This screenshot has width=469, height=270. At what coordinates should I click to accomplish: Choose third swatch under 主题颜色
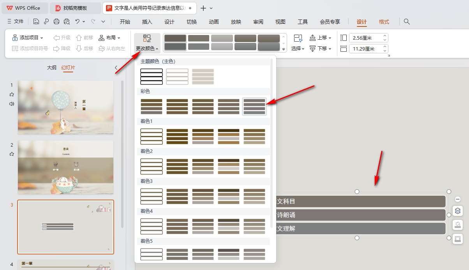point(203,77)
